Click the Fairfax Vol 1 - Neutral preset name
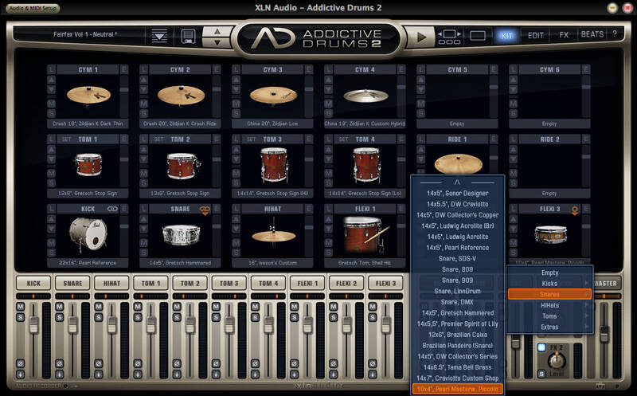Screen dimensions: 637x396 [x=85, y=34]
